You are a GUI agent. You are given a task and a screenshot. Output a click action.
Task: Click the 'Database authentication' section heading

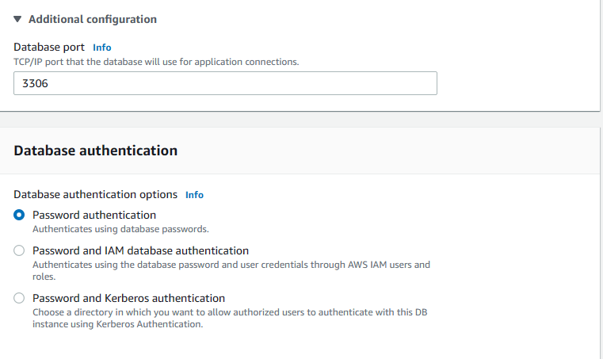pyautogui.click(x=95, y=151)
